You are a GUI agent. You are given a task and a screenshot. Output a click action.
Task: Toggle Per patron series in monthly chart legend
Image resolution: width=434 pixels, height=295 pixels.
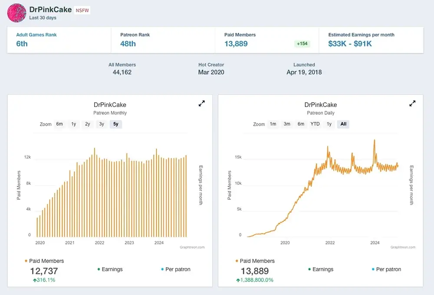(x=176, y=269)
